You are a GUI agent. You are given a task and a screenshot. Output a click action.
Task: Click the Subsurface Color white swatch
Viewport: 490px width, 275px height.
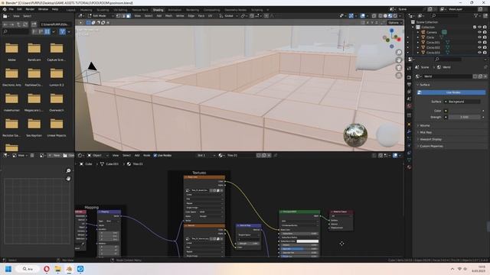tap(308, 241)
